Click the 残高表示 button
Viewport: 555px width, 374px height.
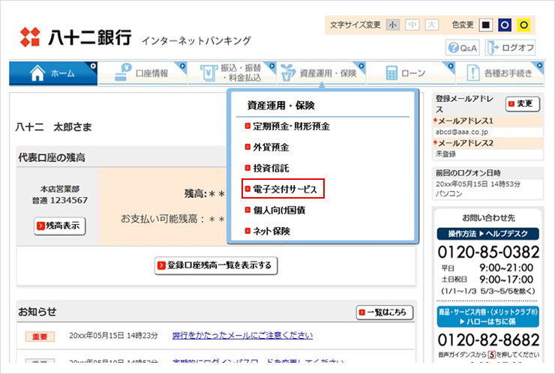[60, 226]
